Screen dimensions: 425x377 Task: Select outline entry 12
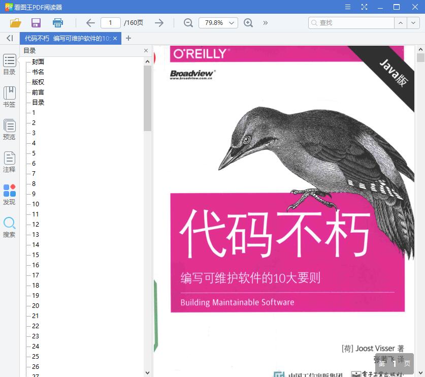point(36,224)
